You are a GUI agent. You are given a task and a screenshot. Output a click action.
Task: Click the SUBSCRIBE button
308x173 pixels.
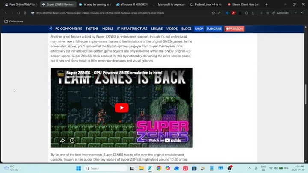tap(214, 29)
